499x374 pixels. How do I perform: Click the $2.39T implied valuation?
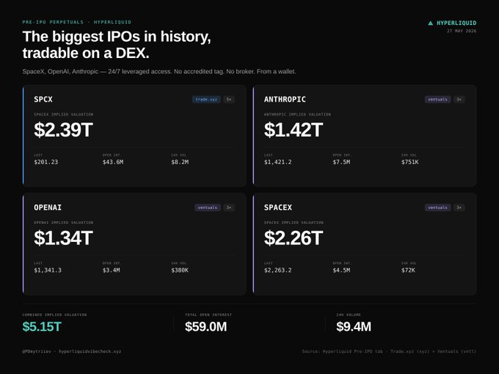pos(63,130)
